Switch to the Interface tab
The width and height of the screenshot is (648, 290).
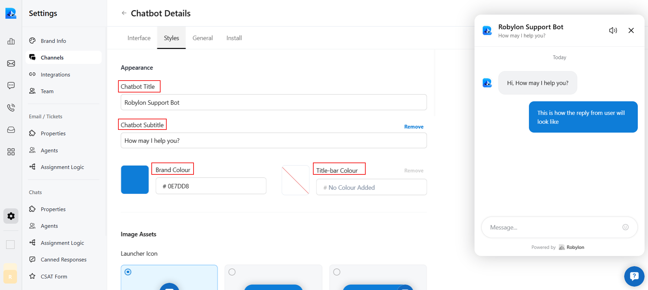click(x=139, y=38)
